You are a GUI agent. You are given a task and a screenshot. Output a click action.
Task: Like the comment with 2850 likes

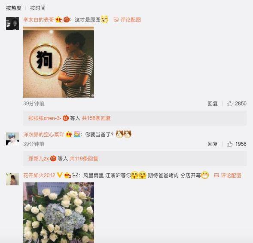tap(230, 103)
